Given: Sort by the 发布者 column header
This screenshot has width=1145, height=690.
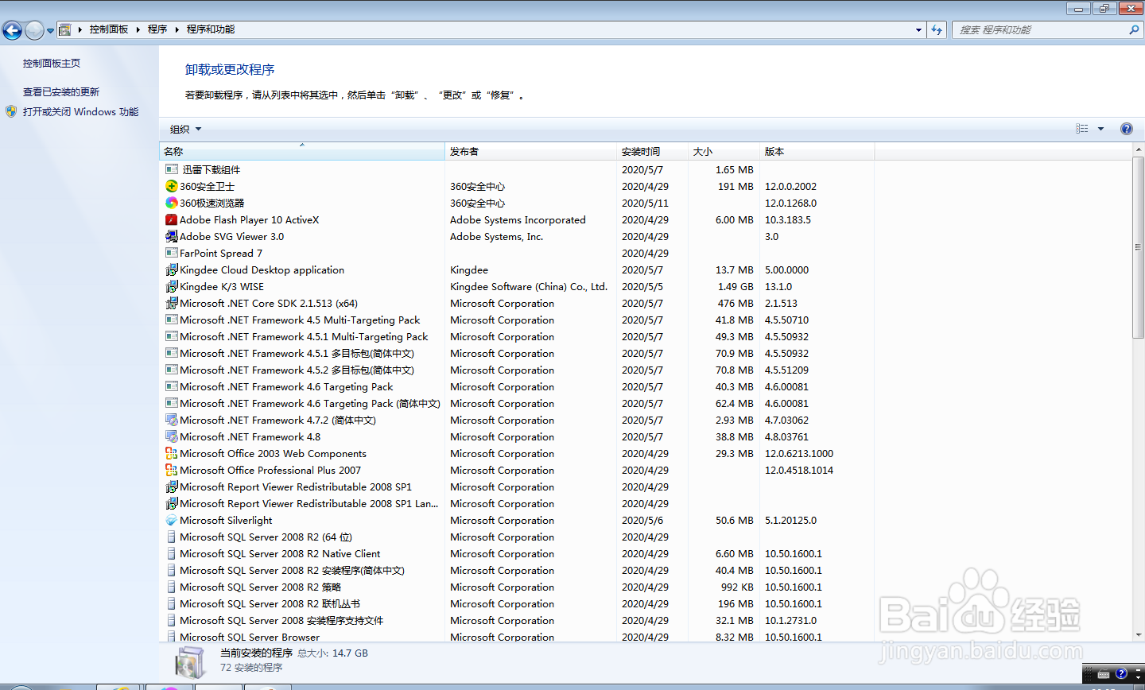Looking at the screenshot, I should pyautogui.click(x=531, y=151).
